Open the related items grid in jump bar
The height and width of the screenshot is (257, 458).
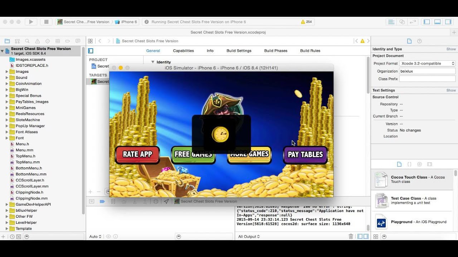pos(91,41)
